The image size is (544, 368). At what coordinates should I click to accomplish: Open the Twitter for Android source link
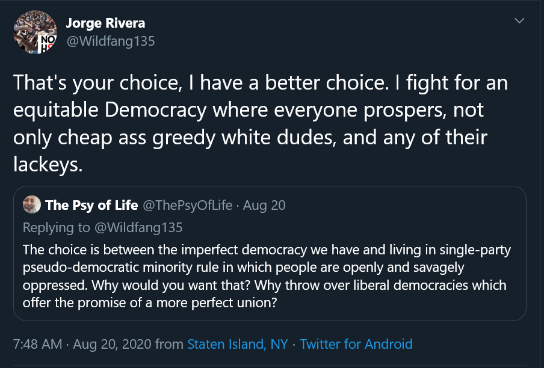(356, 345)
